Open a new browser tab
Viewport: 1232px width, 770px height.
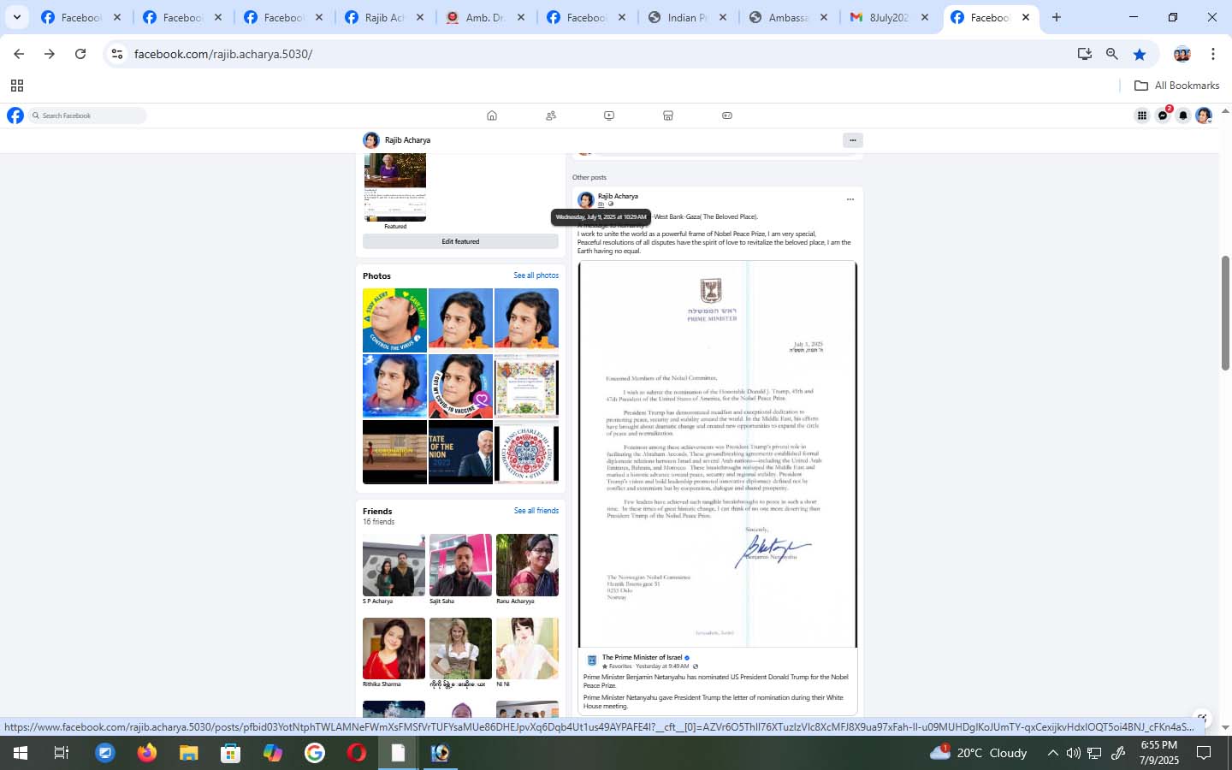pos(1057,17)
